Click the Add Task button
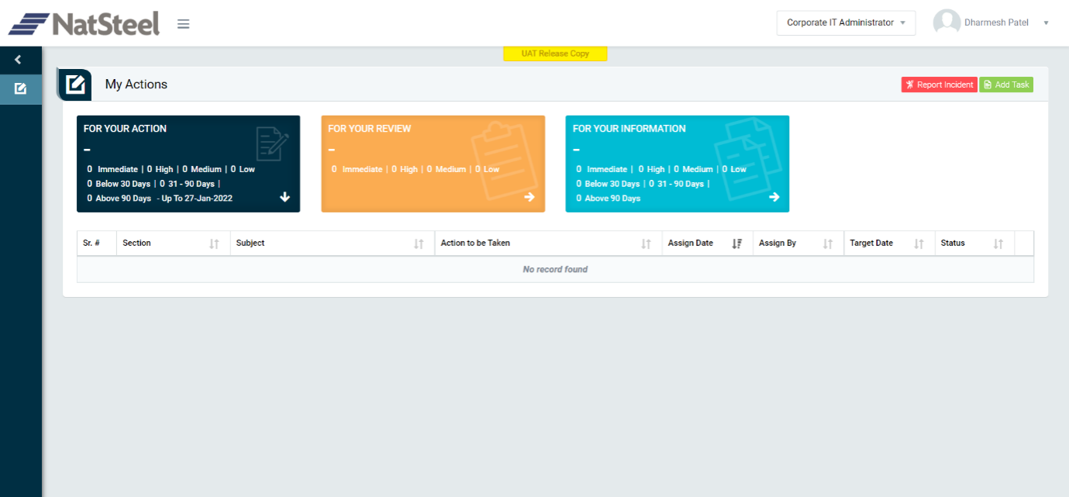The width and height of the screenshot is (1069, 497). pos(1006,85)
